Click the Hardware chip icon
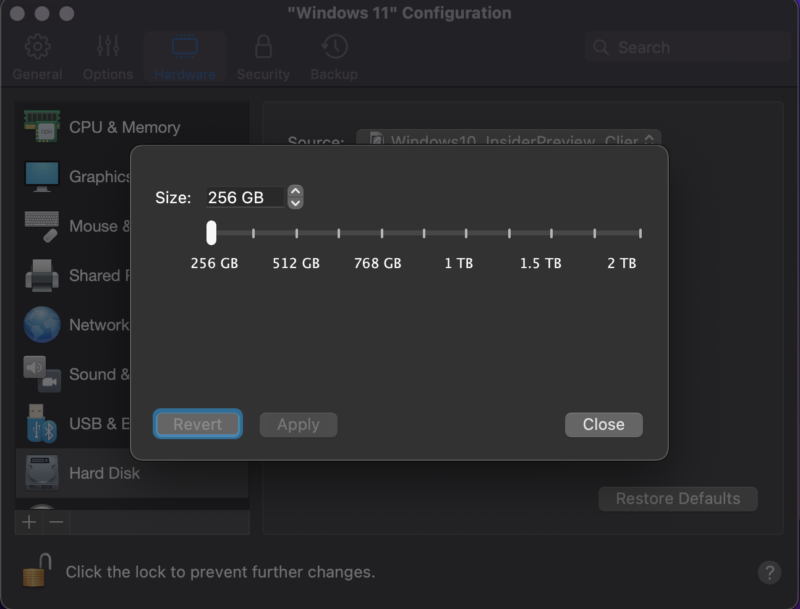 (x=185, y=46)
